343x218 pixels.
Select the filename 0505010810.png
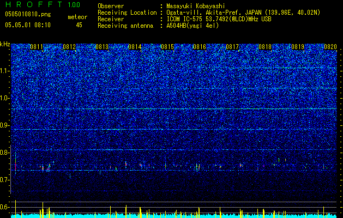(x=28, y=15)
